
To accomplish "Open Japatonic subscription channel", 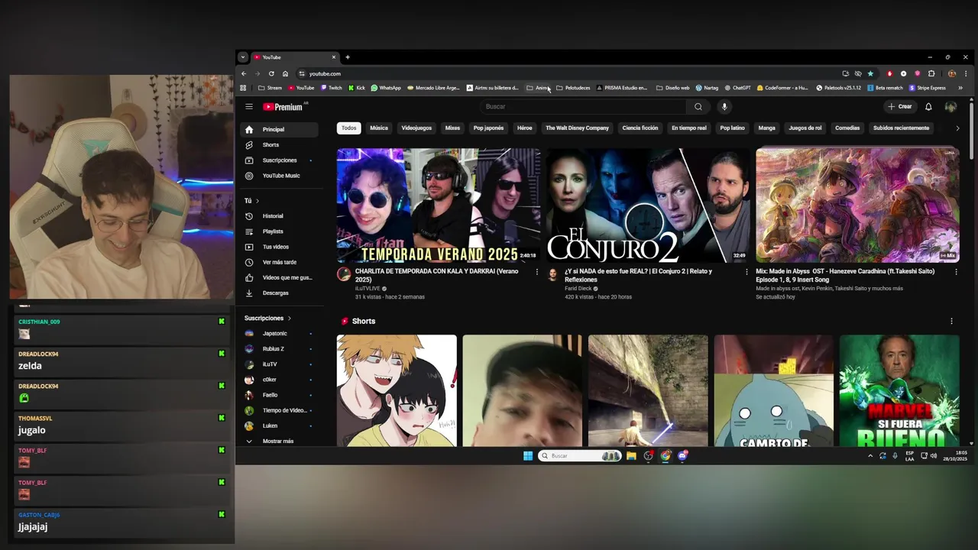I will [278, 334].
